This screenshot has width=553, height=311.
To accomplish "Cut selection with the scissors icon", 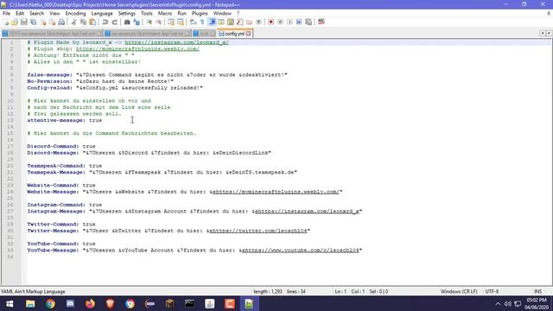I will pos(73,22).
